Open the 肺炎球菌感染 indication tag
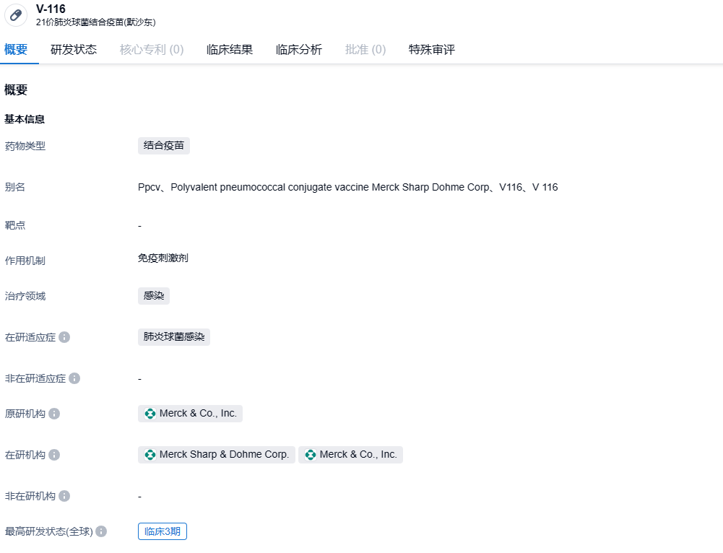 [x=174, y=337]
